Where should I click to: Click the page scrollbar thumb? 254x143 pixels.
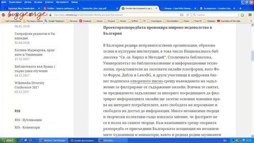(252, 56)
